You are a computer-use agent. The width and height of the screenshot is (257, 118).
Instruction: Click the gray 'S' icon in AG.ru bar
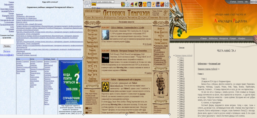click(166, 4)
